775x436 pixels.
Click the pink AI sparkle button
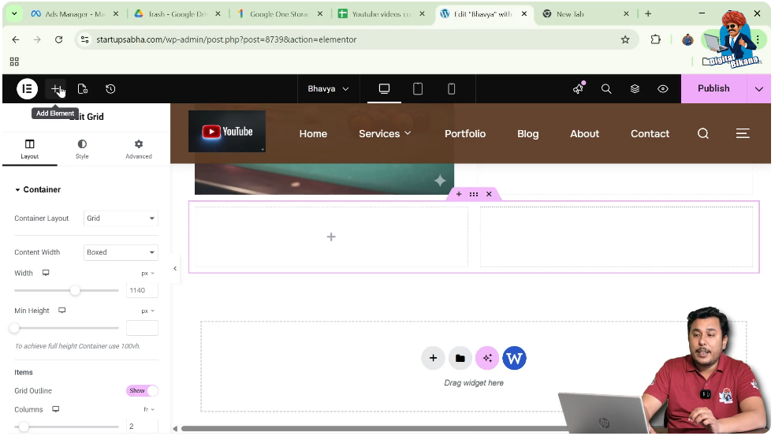(x=487, y=359)
